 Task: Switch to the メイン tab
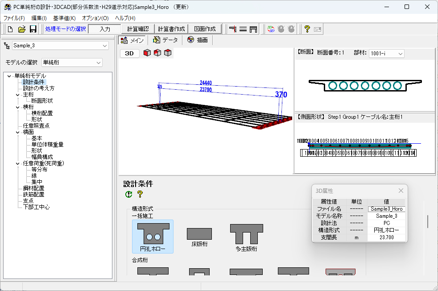pyautogui.click(x=132, y=40)
